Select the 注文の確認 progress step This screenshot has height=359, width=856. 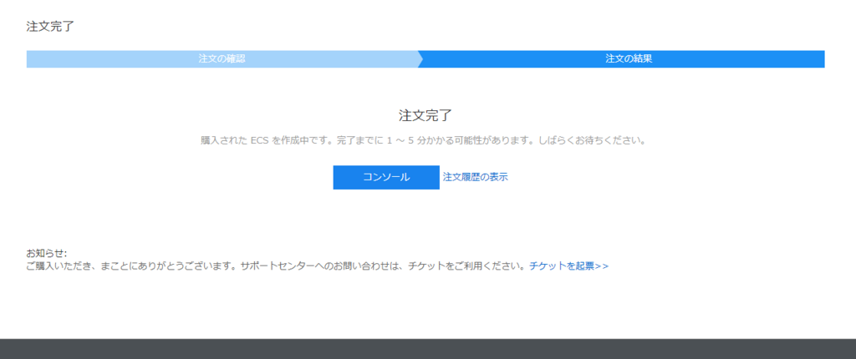[222, 59]
